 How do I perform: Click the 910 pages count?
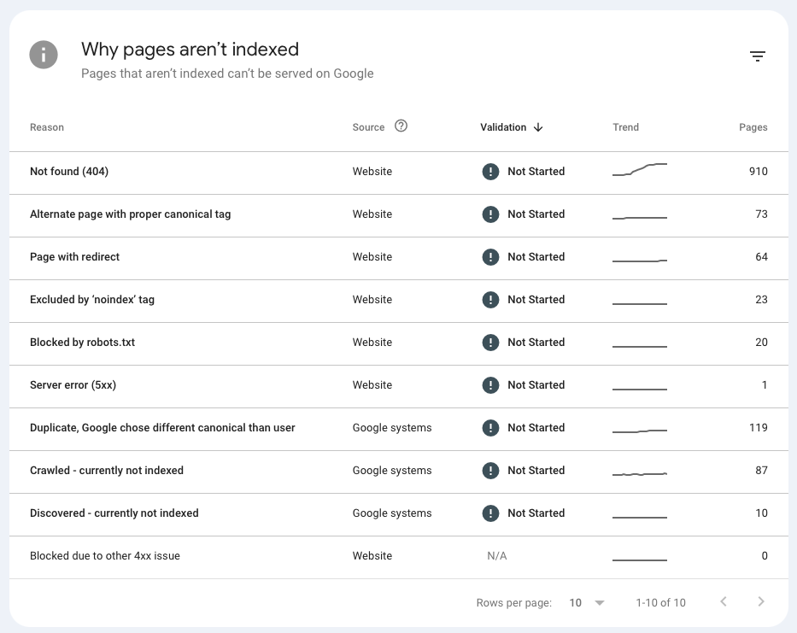[759, 172]
